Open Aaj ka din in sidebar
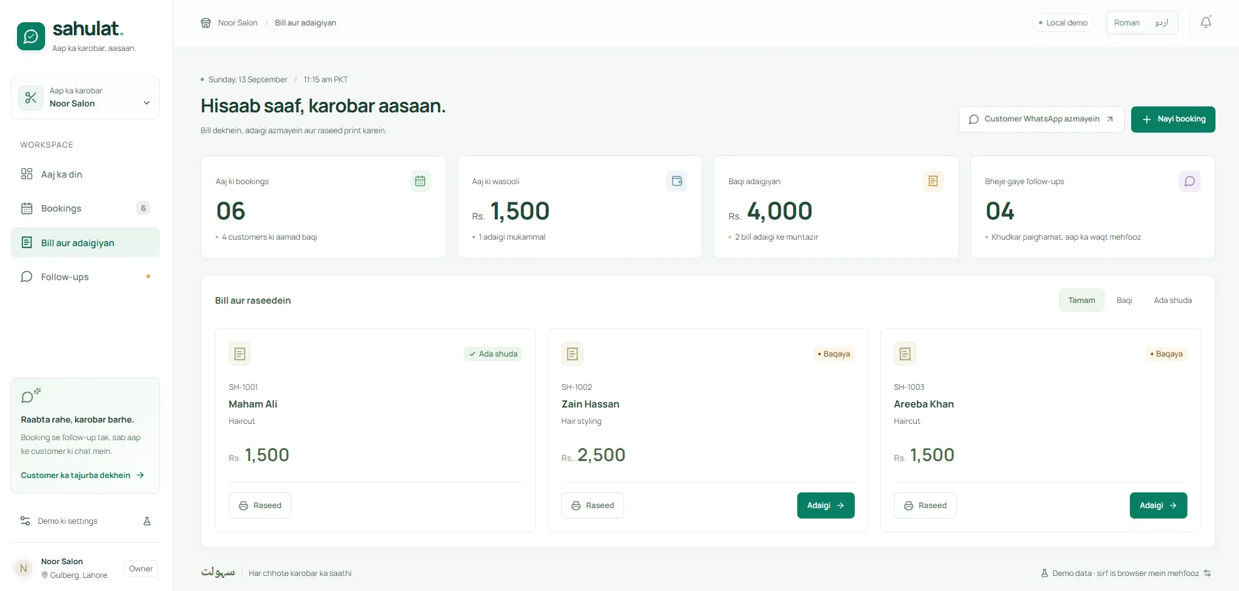 tap(85, 174)
